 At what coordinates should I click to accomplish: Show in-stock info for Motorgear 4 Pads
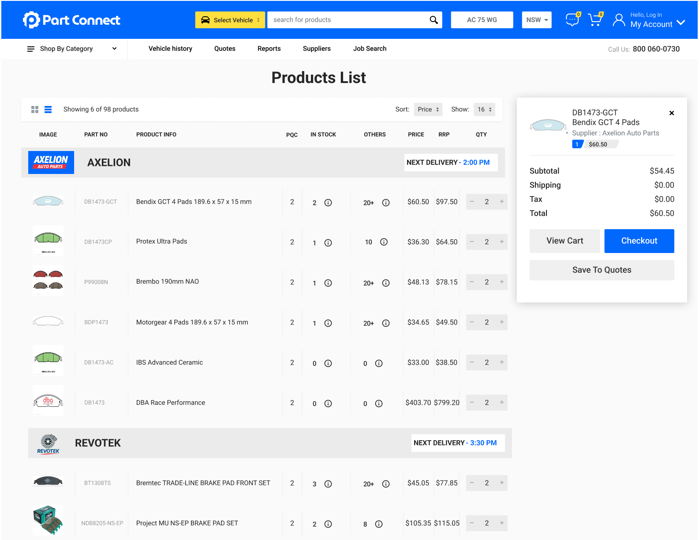[328, 323]
